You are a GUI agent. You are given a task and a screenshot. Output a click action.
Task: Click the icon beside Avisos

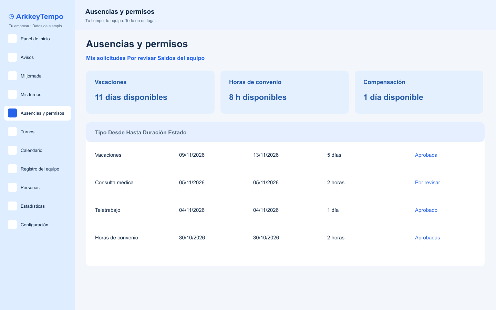pos(12,57)
